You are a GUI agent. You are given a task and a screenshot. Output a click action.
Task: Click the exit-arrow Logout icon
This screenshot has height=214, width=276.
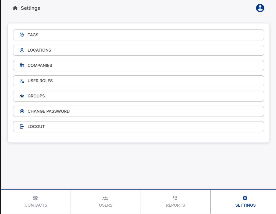click(22, 127)
